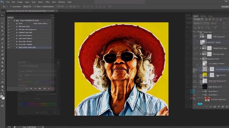Create a new action in Actions panel

(44, 89)
